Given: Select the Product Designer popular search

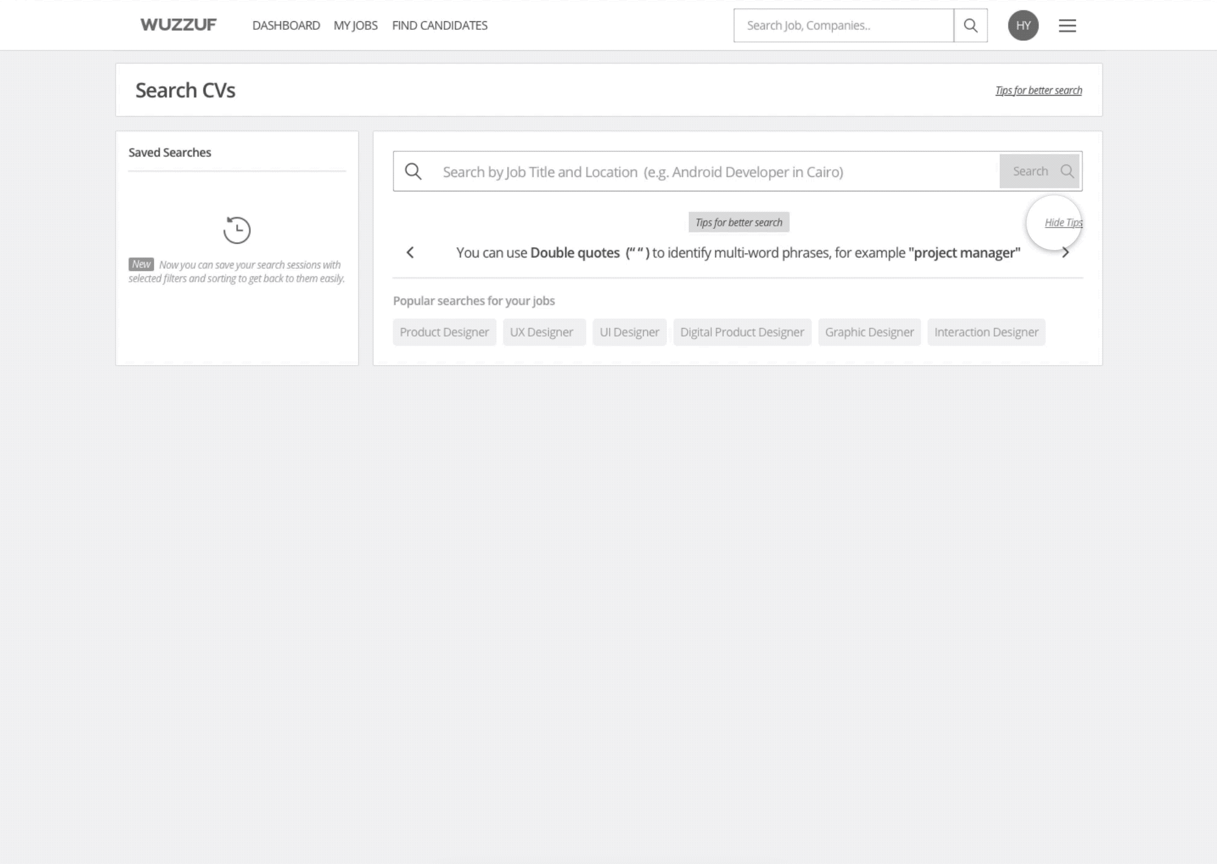Looking at the screenshot, I should tap(444, 332).
